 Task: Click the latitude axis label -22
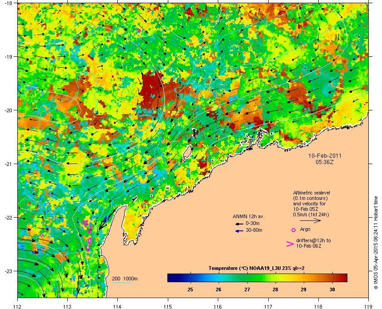click(8, 217)
